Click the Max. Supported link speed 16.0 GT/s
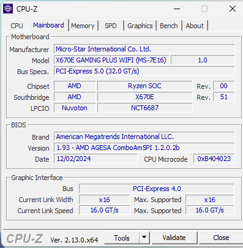The height and width of the screenshot is (248, 243). (210, 210)
